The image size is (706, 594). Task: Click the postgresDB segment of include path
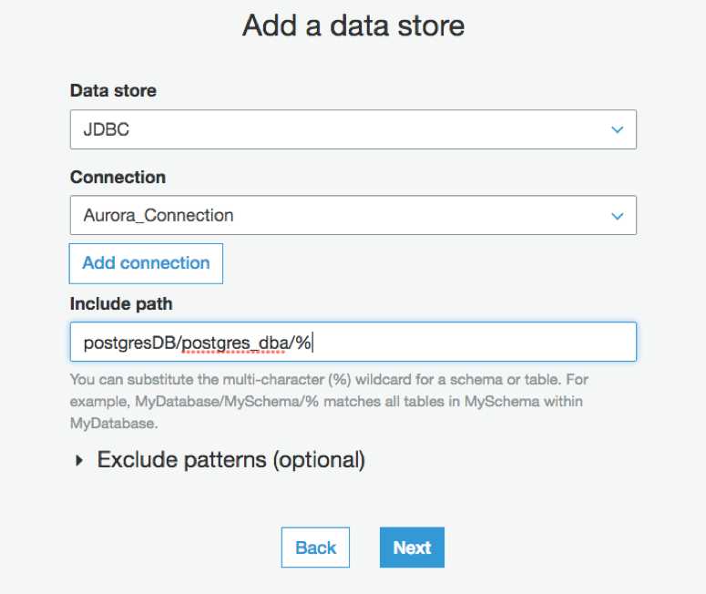pos(128,343)
